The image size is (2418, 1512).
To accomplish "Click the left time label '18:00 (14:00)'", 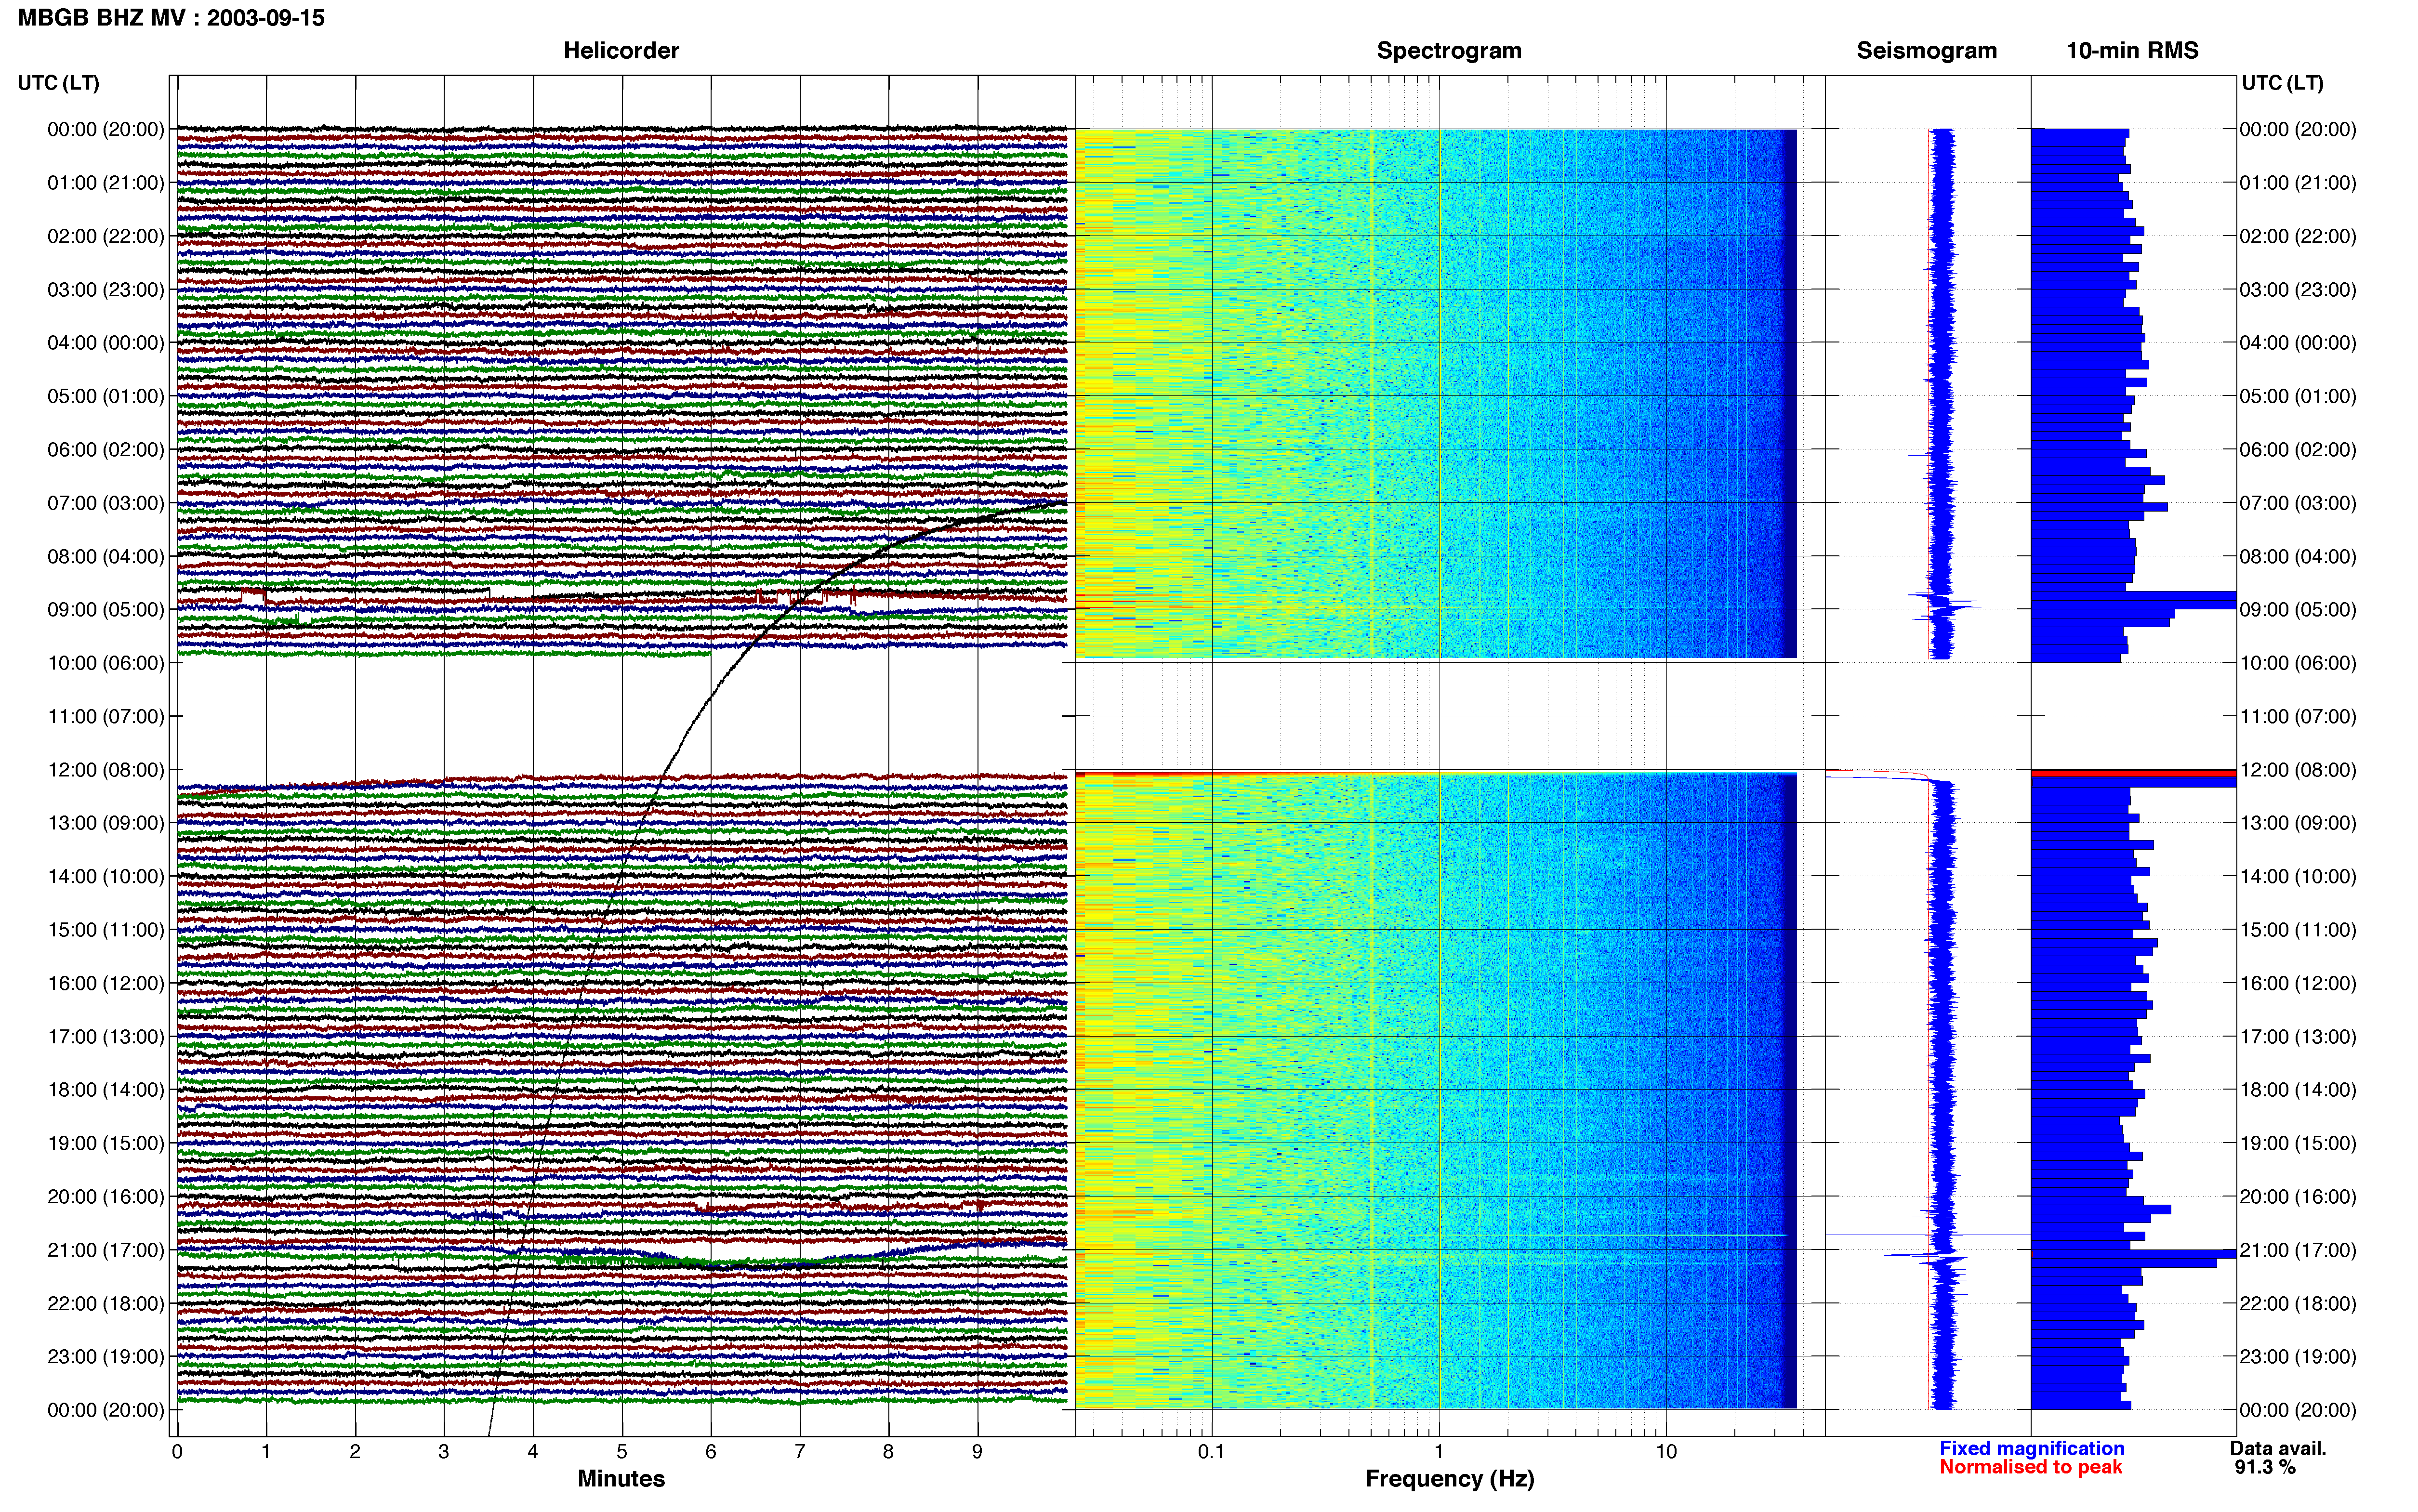I will [106, 1090].
